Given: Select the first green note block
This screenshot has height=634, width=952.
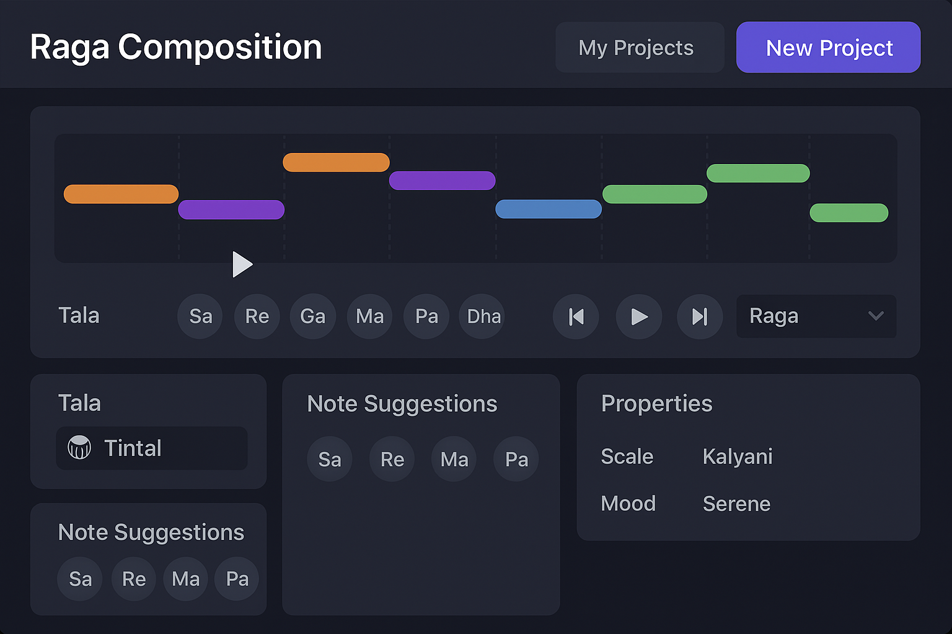Looking at the screenshot, I should coord(654,194).
